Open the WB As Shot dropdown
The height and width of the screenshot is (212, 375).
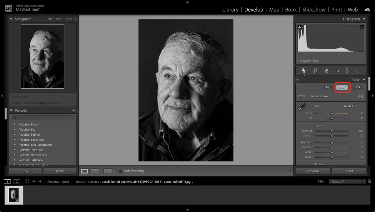pos(350,106)
